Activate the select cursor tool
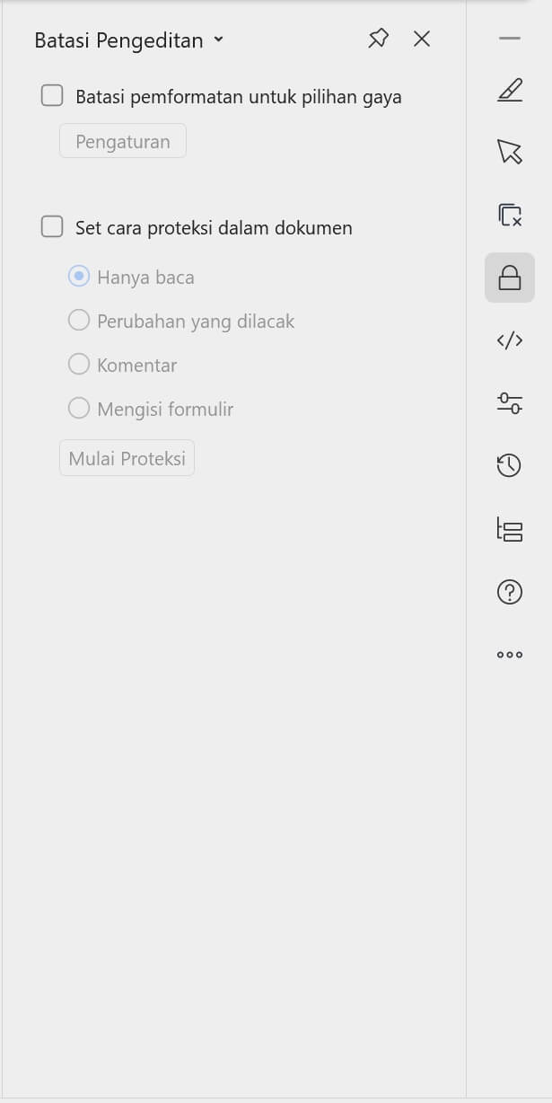The width and height of the screenshot is (552, 1103). [x=509, y=153]
